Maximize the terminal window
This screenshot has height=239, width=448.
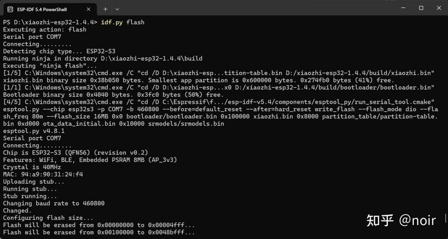click(x=421, y=8)
